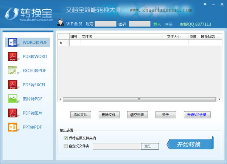The height and width of the screenshot is (164, 227).
Task: Click the VIP member avatar icon
Action: pos(61,23)
